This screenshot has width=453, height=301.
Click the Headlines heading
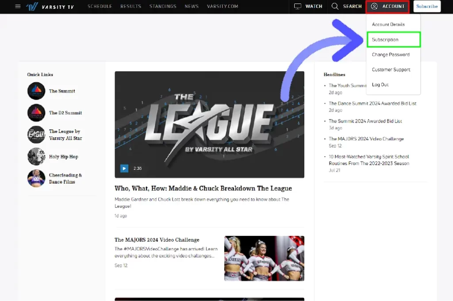[x=334, y=74]
